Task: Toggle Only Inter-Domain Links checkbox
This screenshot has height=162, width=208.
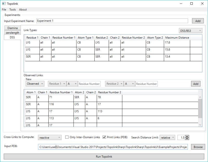Action: tap(67, 137)
